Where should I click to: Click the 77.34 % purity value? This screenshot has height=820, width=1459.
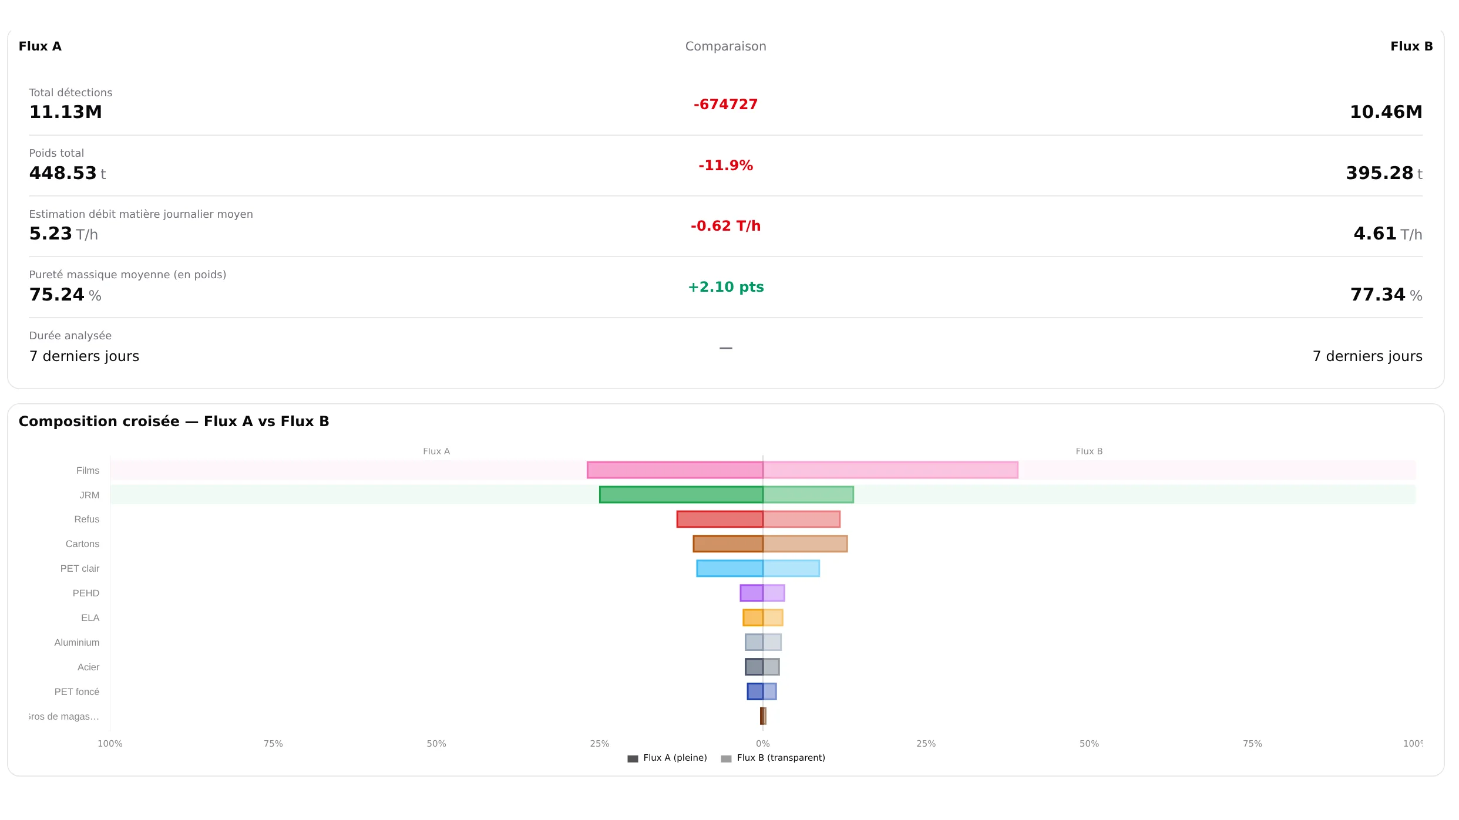click(1386, 295)
